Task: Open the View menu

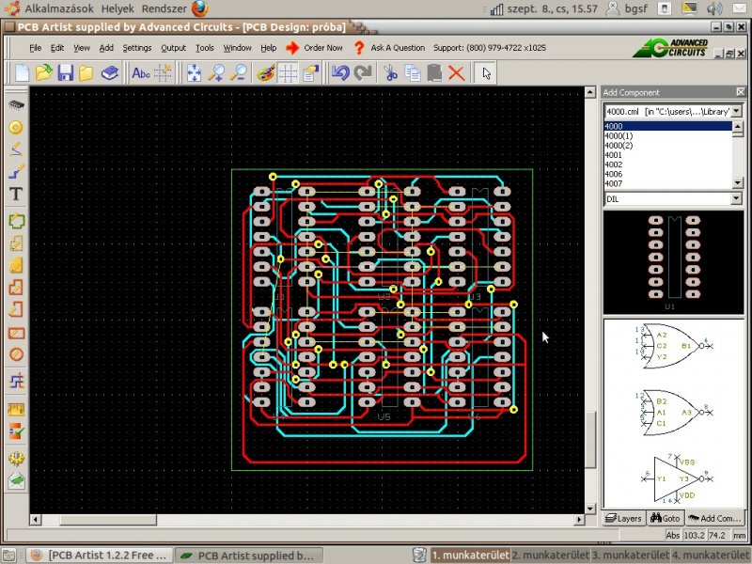Action: 82,48
